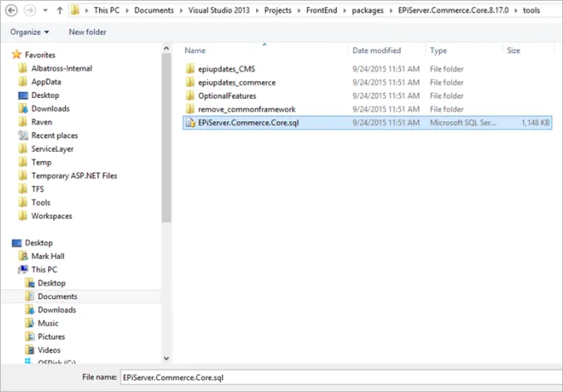The width and height of the screenshot is (563, 392).
Task: Navigate to This PC in breadcrumb
Action: tap(106, 10)
